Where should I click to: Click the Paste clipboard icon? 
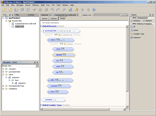(46, 10)
